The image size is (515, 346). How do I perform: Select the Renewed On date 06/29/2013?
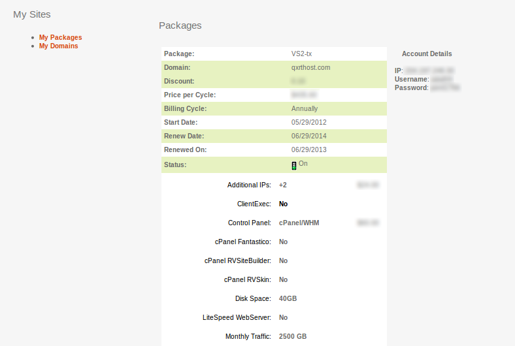[x=308, y=149]
